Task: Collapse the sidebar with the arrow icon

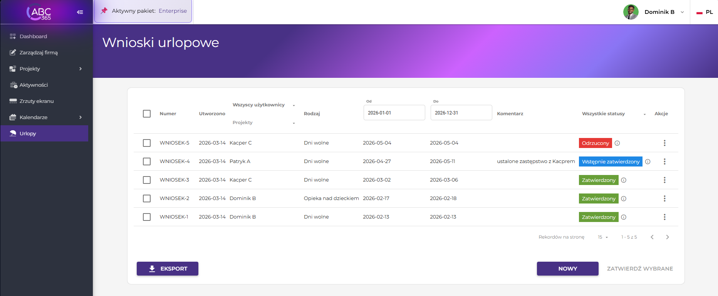Action: pos(80,12)
